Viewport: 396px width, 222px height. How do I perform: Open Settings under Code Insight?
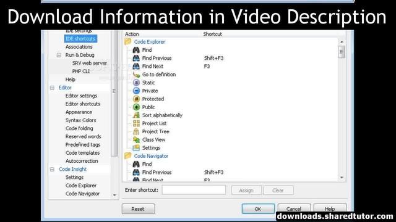74,177
